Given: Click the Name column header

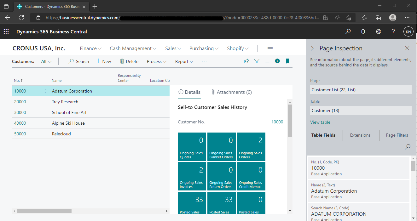Looking at the screenshot, I should coord(57,81).
